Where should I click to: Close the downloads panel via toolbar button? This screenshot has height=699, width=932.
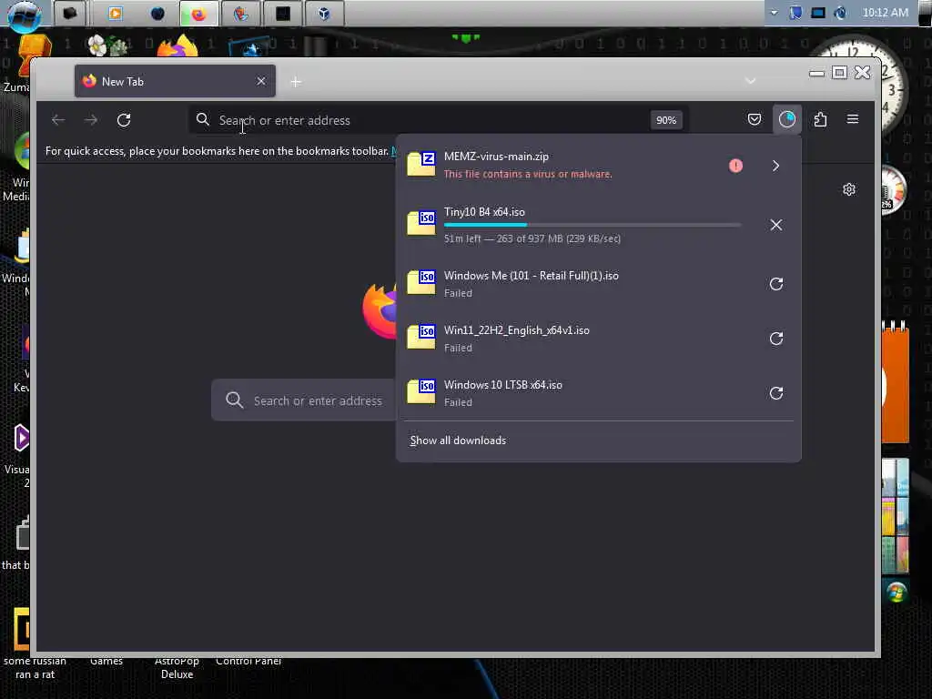tap(787, 119)
